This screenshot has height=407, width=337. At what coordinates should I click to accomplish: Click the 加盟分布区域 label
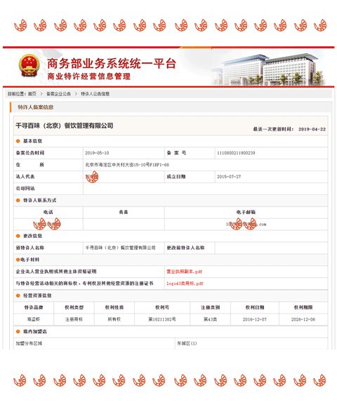[29, 343]
